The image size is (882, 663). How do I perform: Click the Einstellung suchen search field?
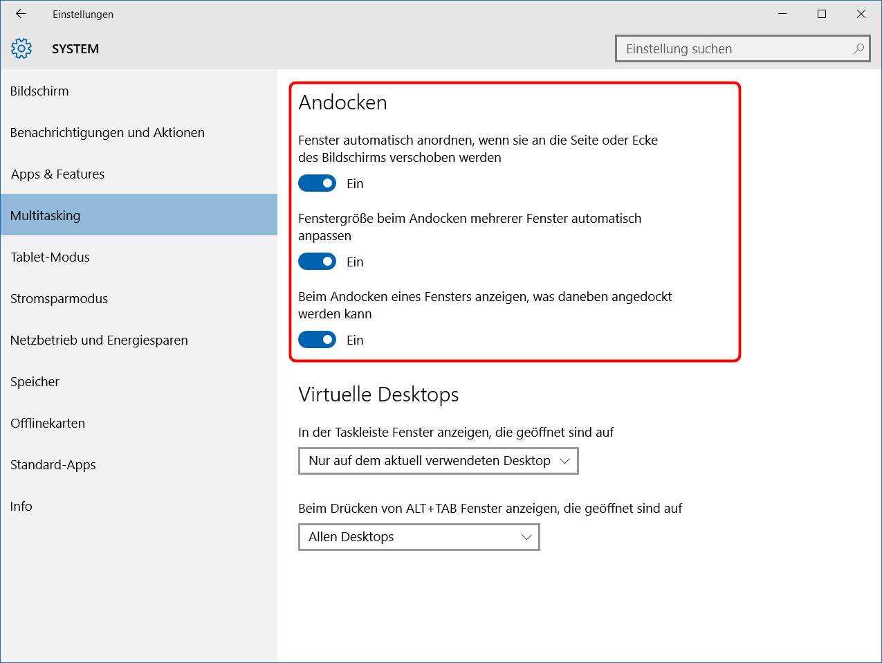733,49
